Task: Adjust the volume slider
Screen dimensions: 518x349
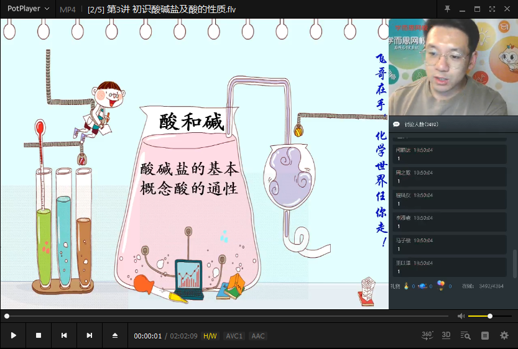Action: click(x=489, y=316)
